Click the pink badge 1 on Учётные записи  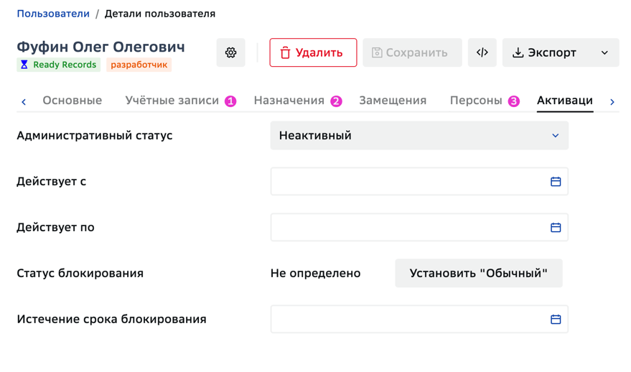pos(230,101)
